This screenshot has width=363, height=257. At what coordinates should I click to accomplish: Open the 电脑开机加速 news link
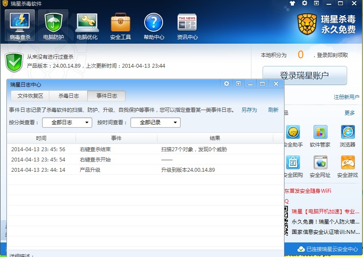(325, 212)
